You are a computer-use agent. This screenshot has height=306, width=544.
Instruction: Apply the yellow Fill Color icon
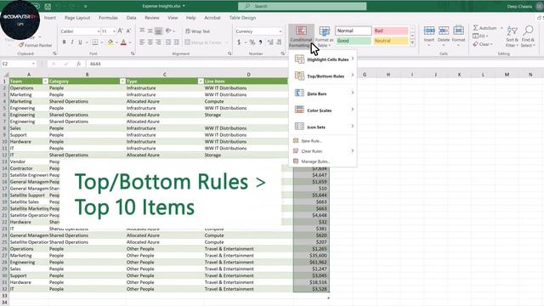(x=110, y=42)
